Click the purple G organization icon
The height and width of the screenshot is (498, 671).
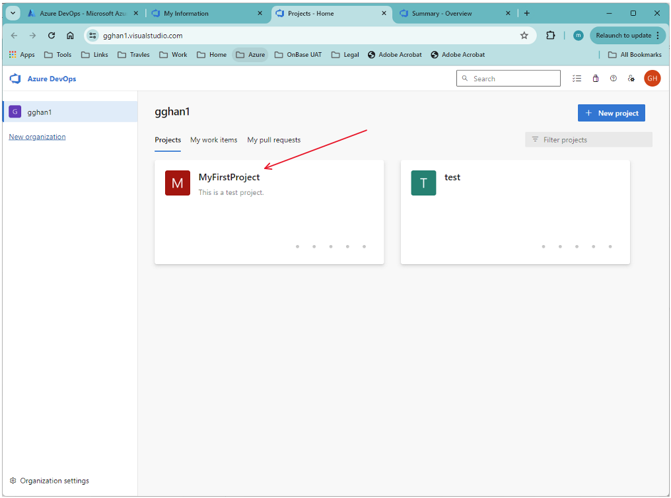click(x=15, y=112)
